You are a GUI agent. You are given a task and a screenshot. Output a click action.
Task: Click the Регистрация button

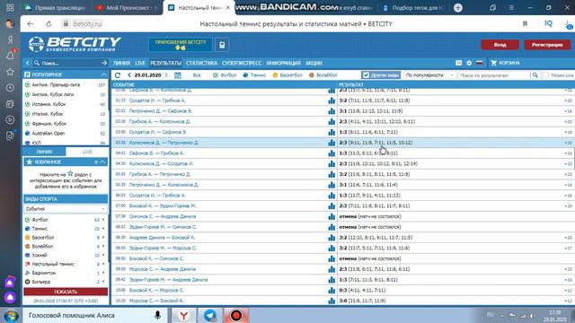(x=547, y=45)
